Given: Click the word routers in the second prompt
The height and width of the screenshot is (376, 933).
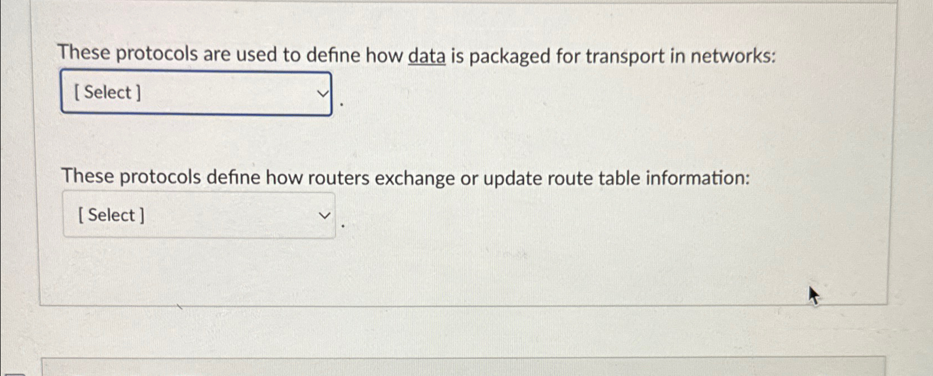Looking at the screenshot, I should (340, 178).
